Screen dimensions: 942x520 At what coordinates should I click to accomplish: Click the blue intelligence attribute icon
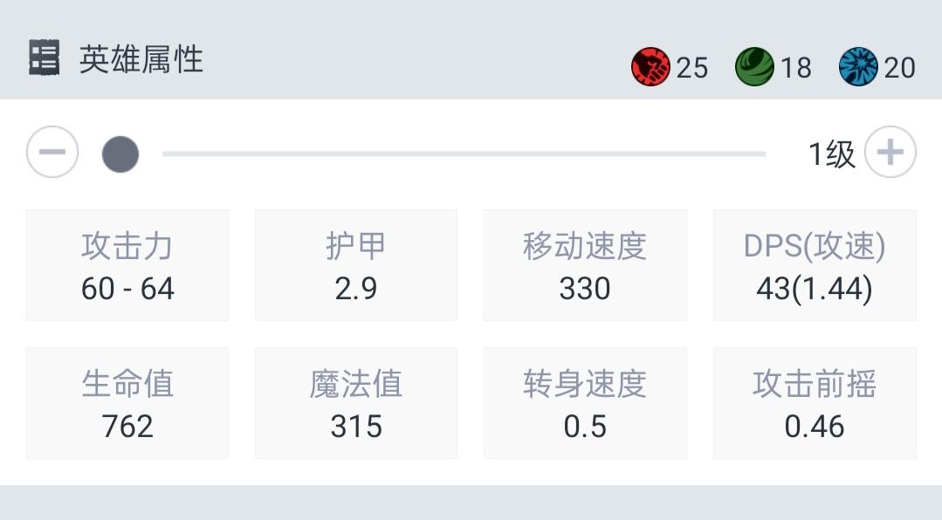coord(858,67)
